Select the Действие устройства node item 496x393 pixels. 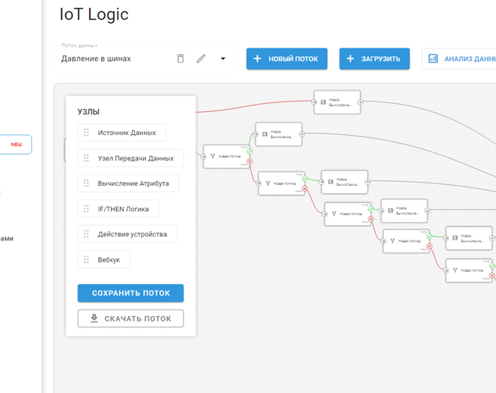click(131, 234)
